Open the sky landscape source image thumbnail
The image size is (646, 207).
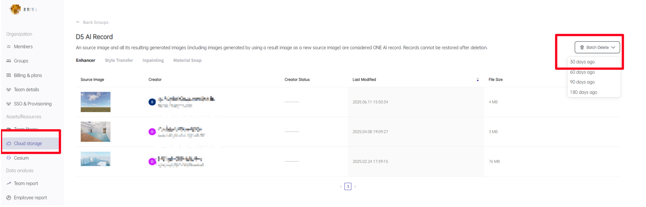coord(95,102)
